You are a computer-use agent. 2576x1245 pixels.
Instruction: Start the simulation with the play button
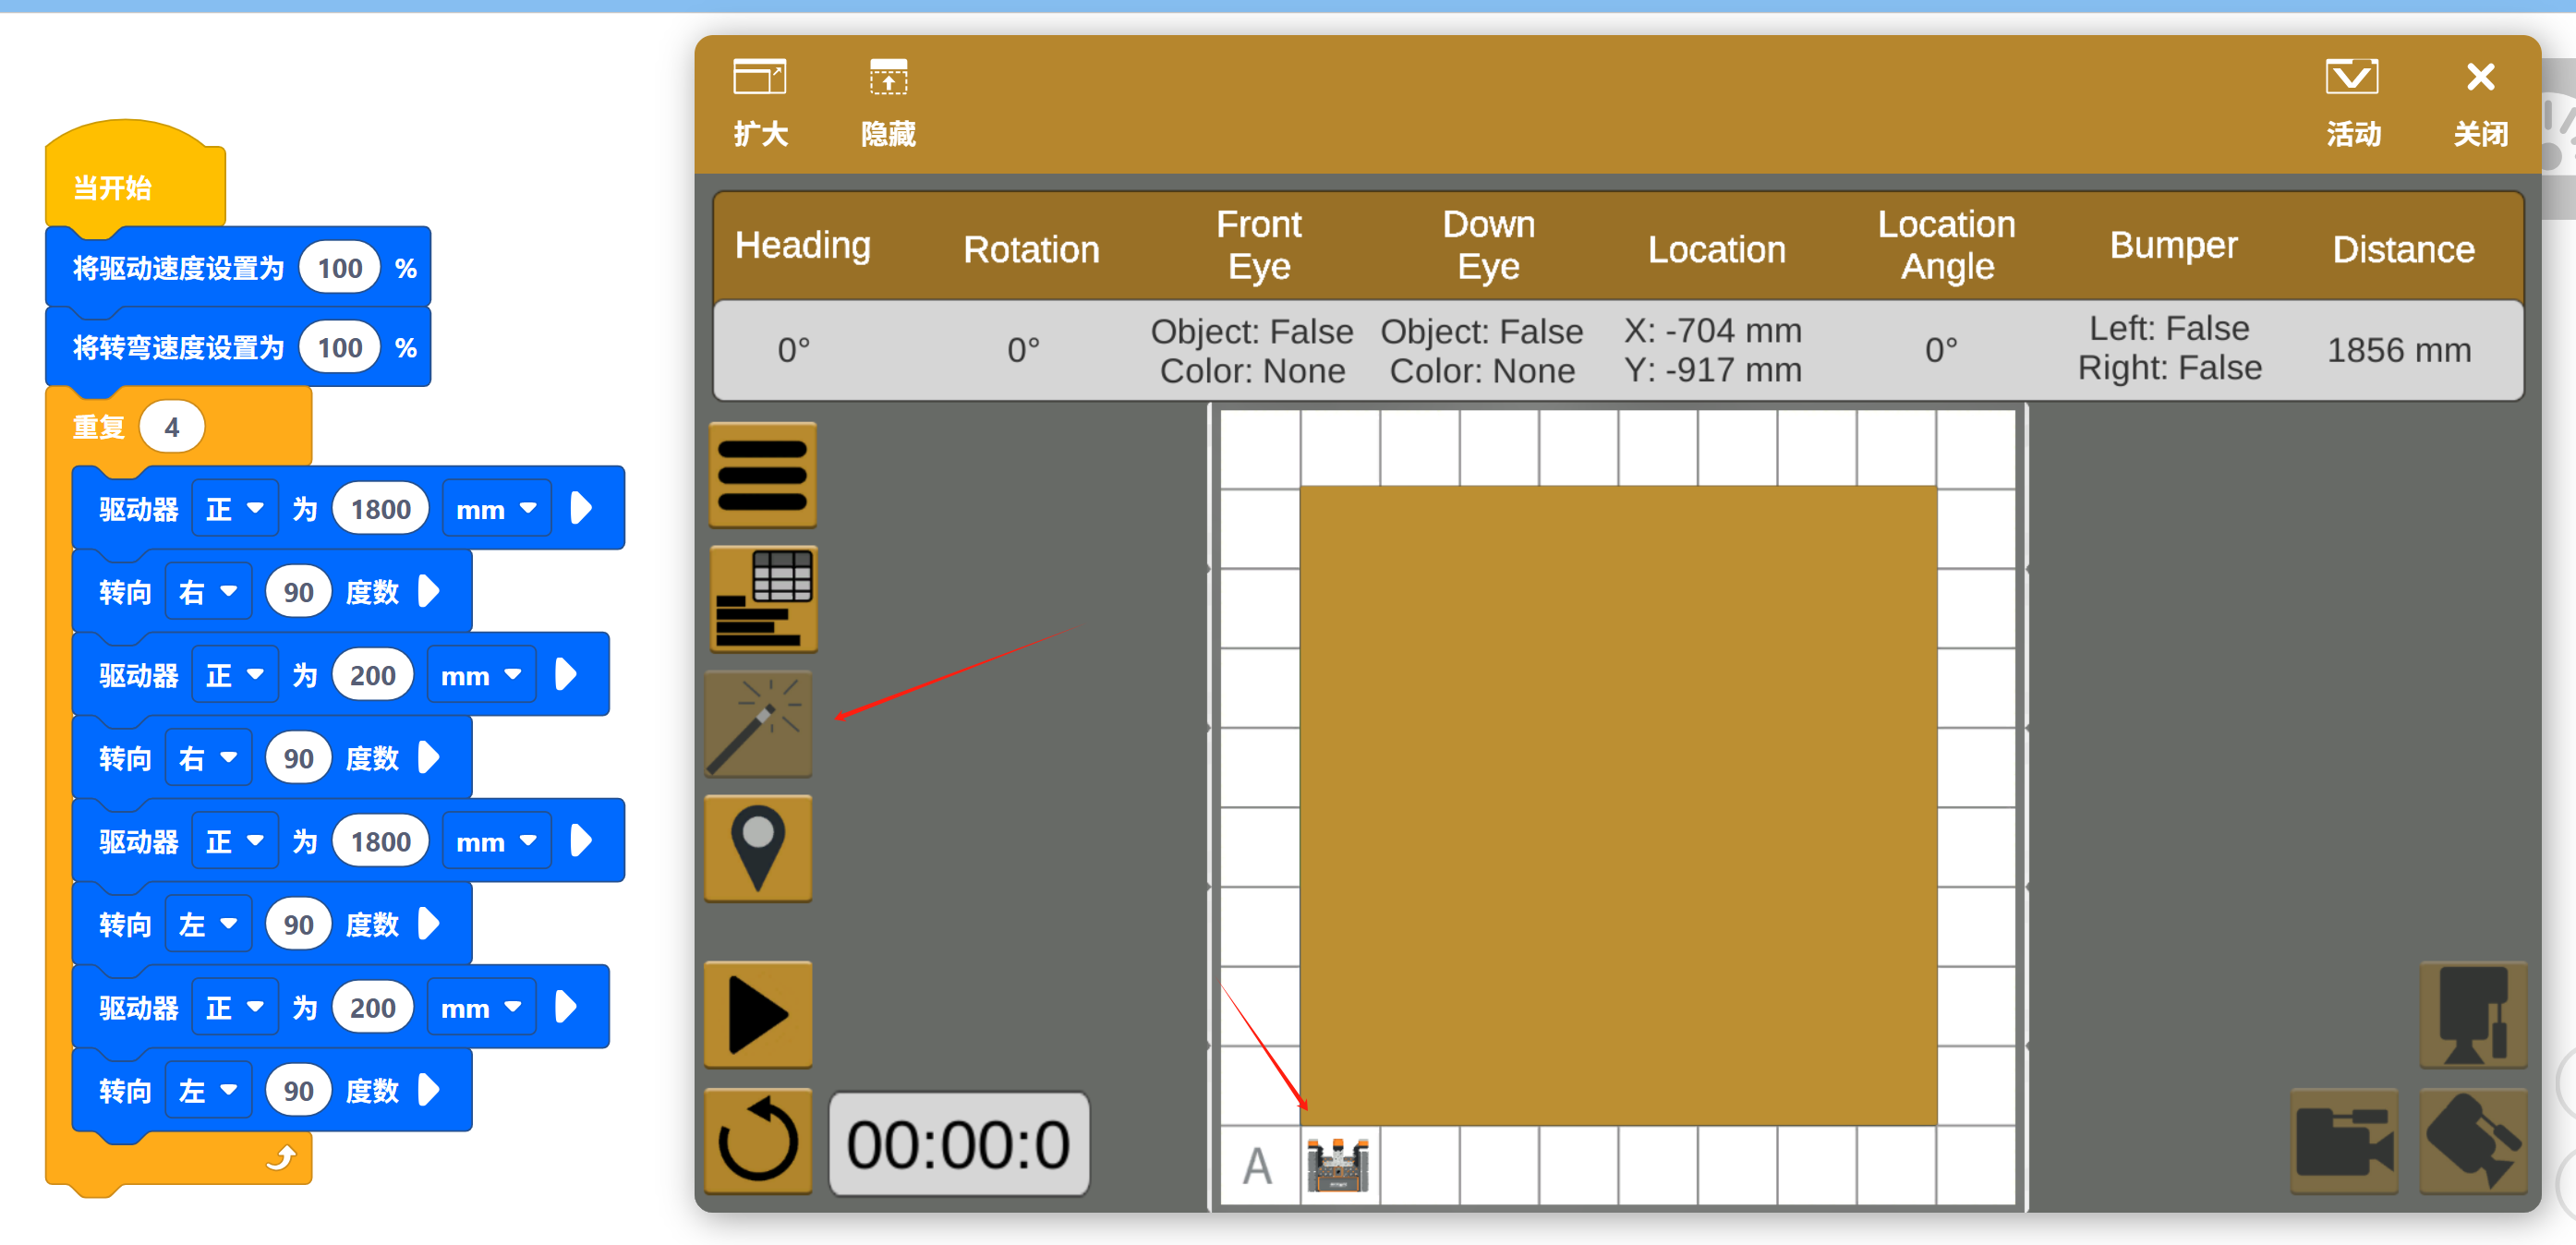(758, 1015)
